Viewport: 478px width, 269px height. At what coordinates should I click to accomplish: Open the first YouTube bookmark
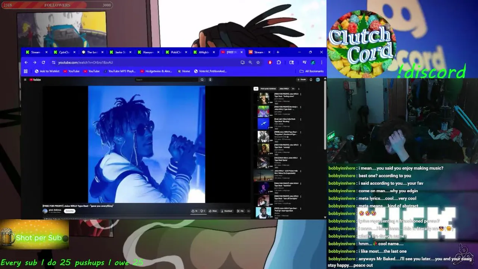click(71, 71)
